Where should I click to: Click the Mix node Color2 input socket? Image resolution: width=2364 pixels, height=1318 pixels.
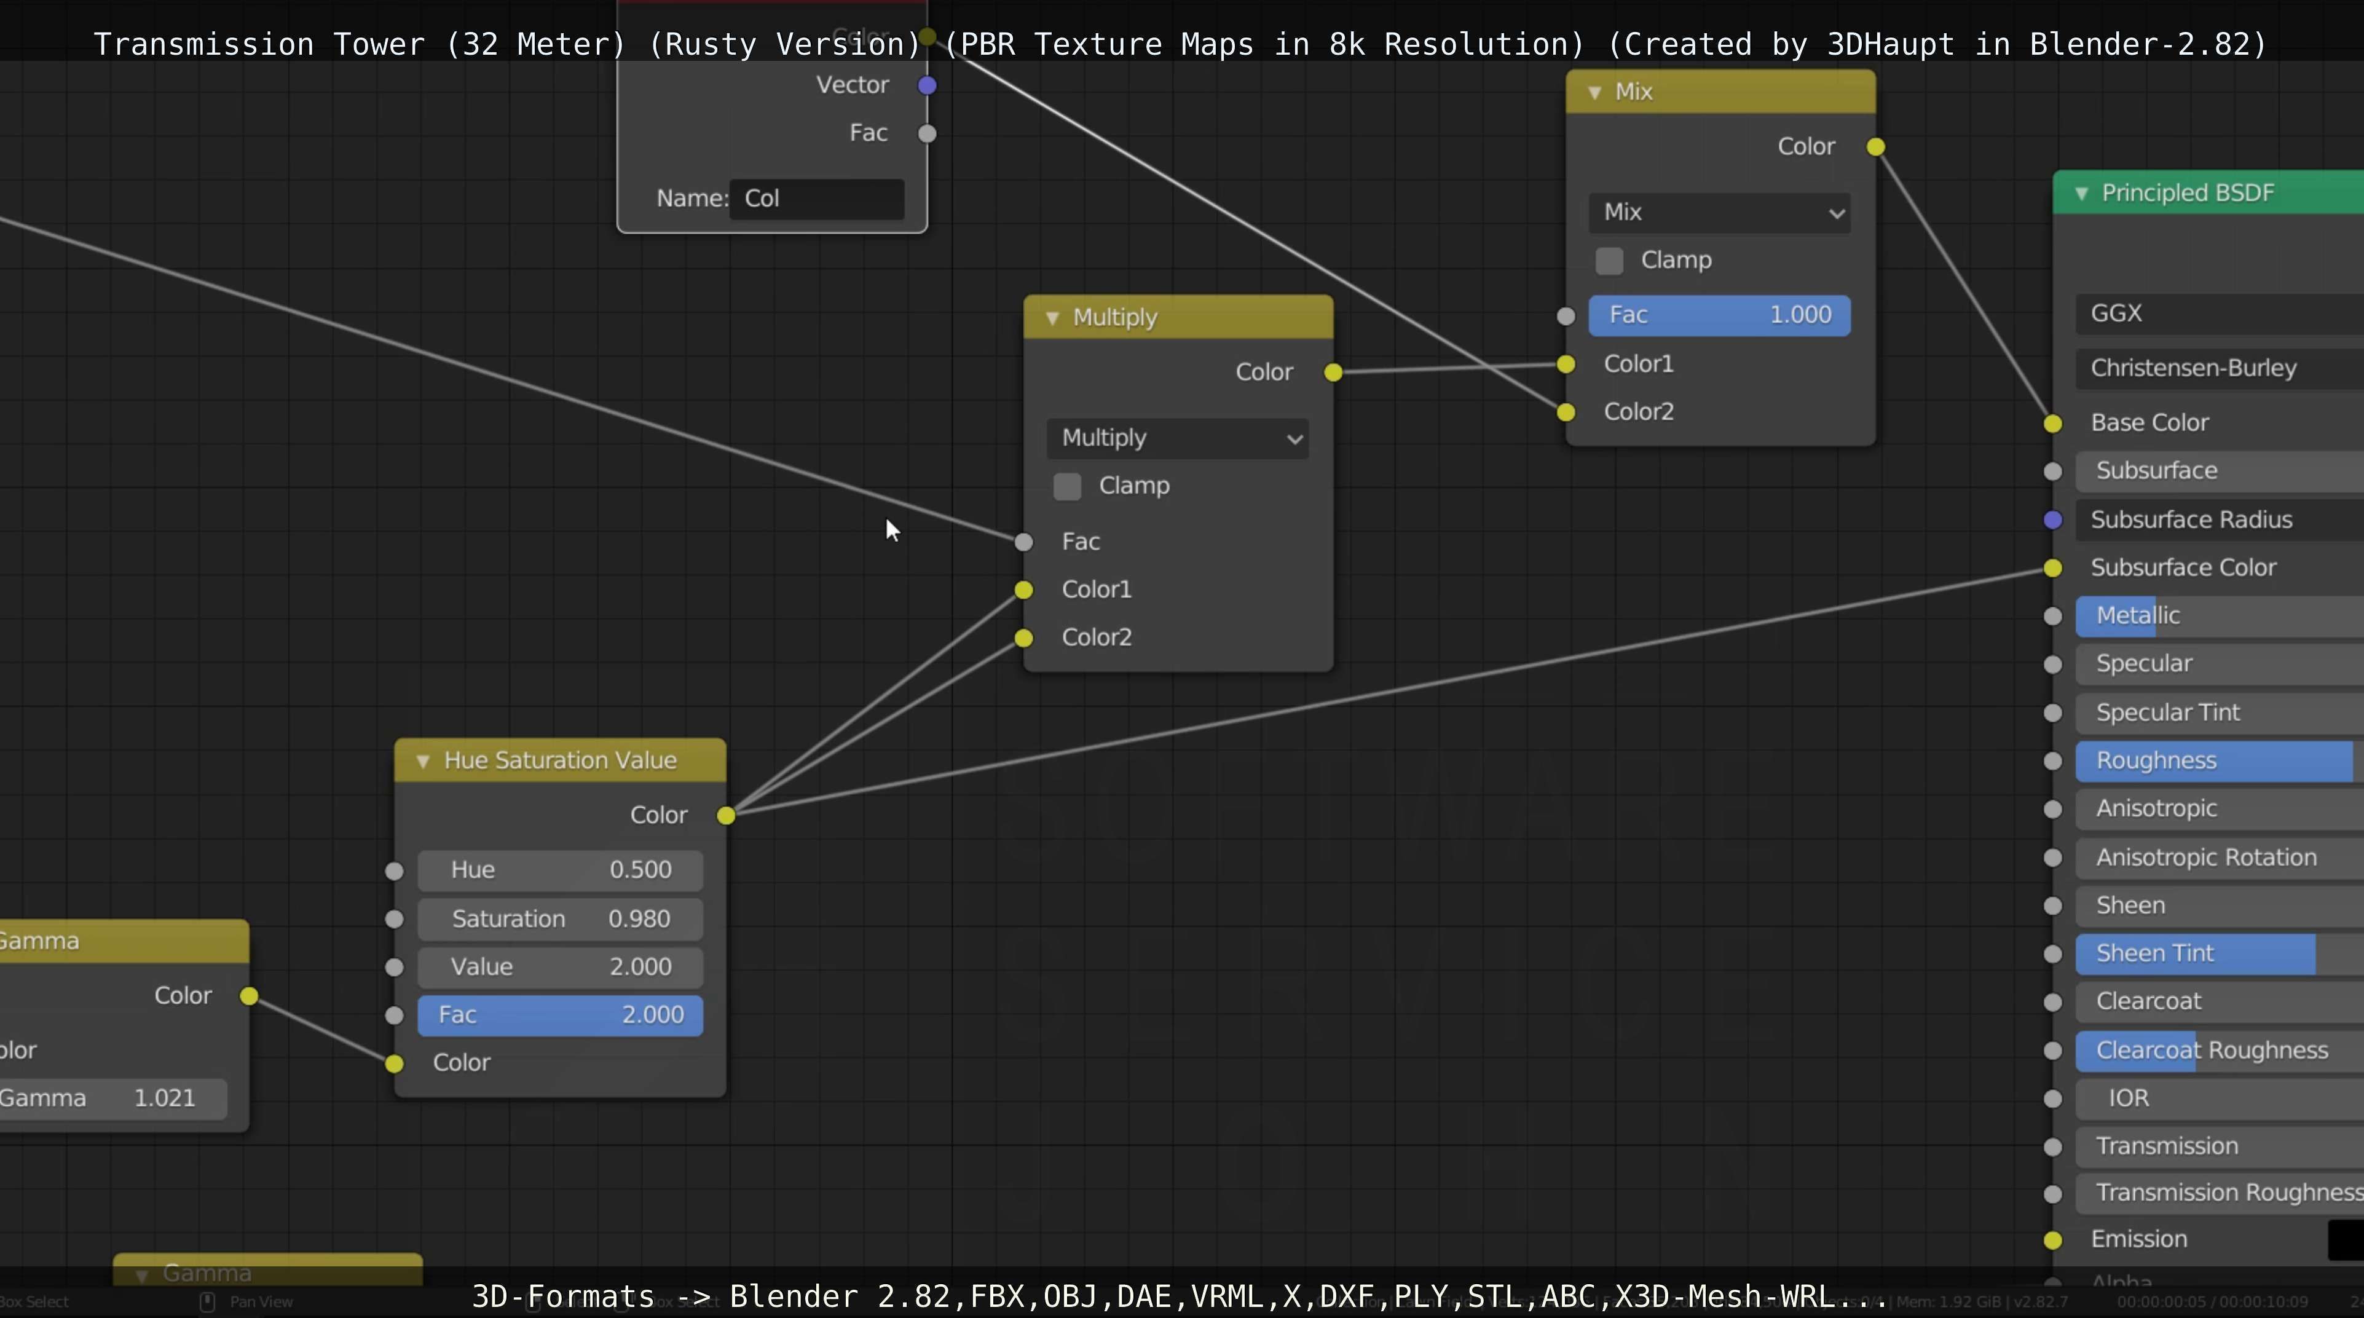click(1566, 412)
